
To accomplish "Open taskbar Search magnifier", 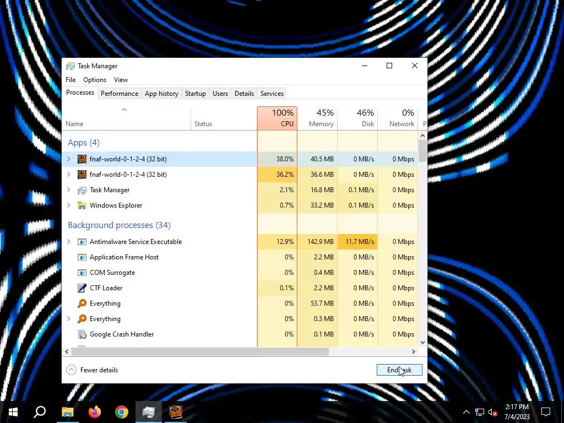I will coord(40,412).
